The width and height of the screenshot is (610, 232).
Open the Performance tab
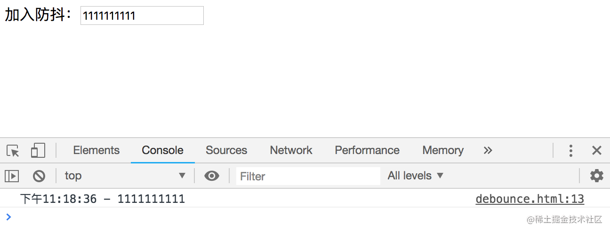367,150
